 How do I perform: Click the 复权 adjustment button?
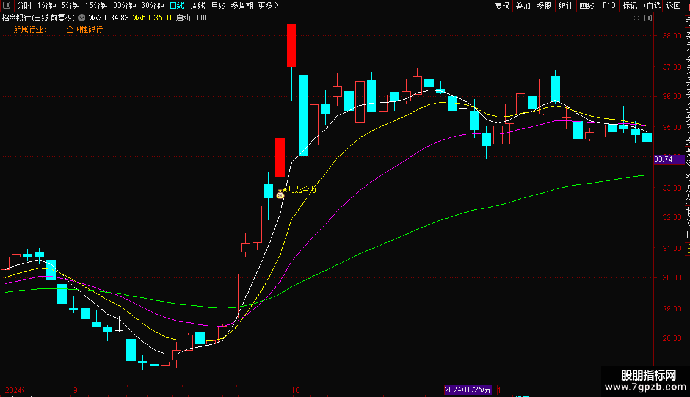[x=502, y=5]
